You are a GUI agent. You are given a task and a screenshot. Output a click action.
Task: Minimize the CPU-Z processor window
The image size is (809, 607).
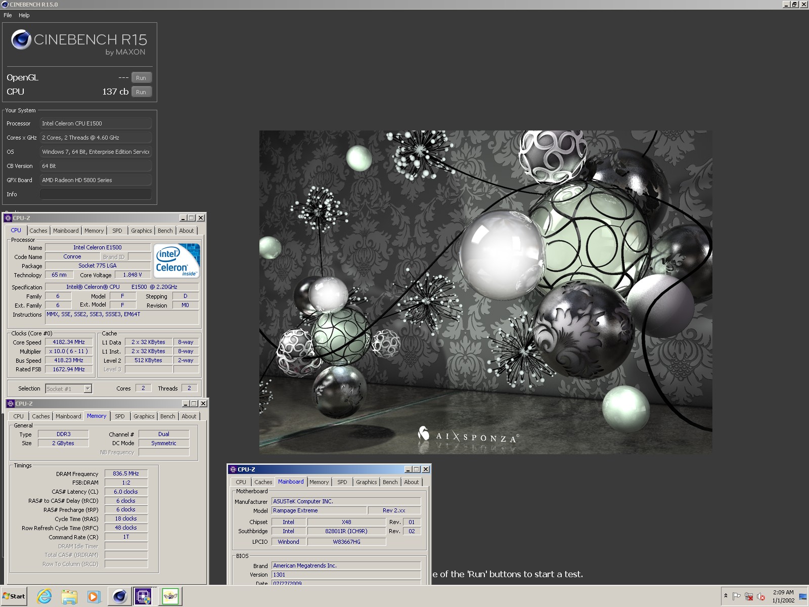tap(183, 218)
